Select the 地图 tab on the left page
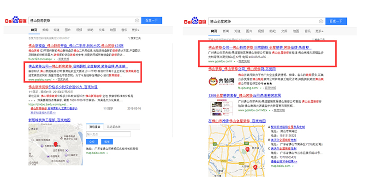This screenshot has width=369, height=195. 113,30
